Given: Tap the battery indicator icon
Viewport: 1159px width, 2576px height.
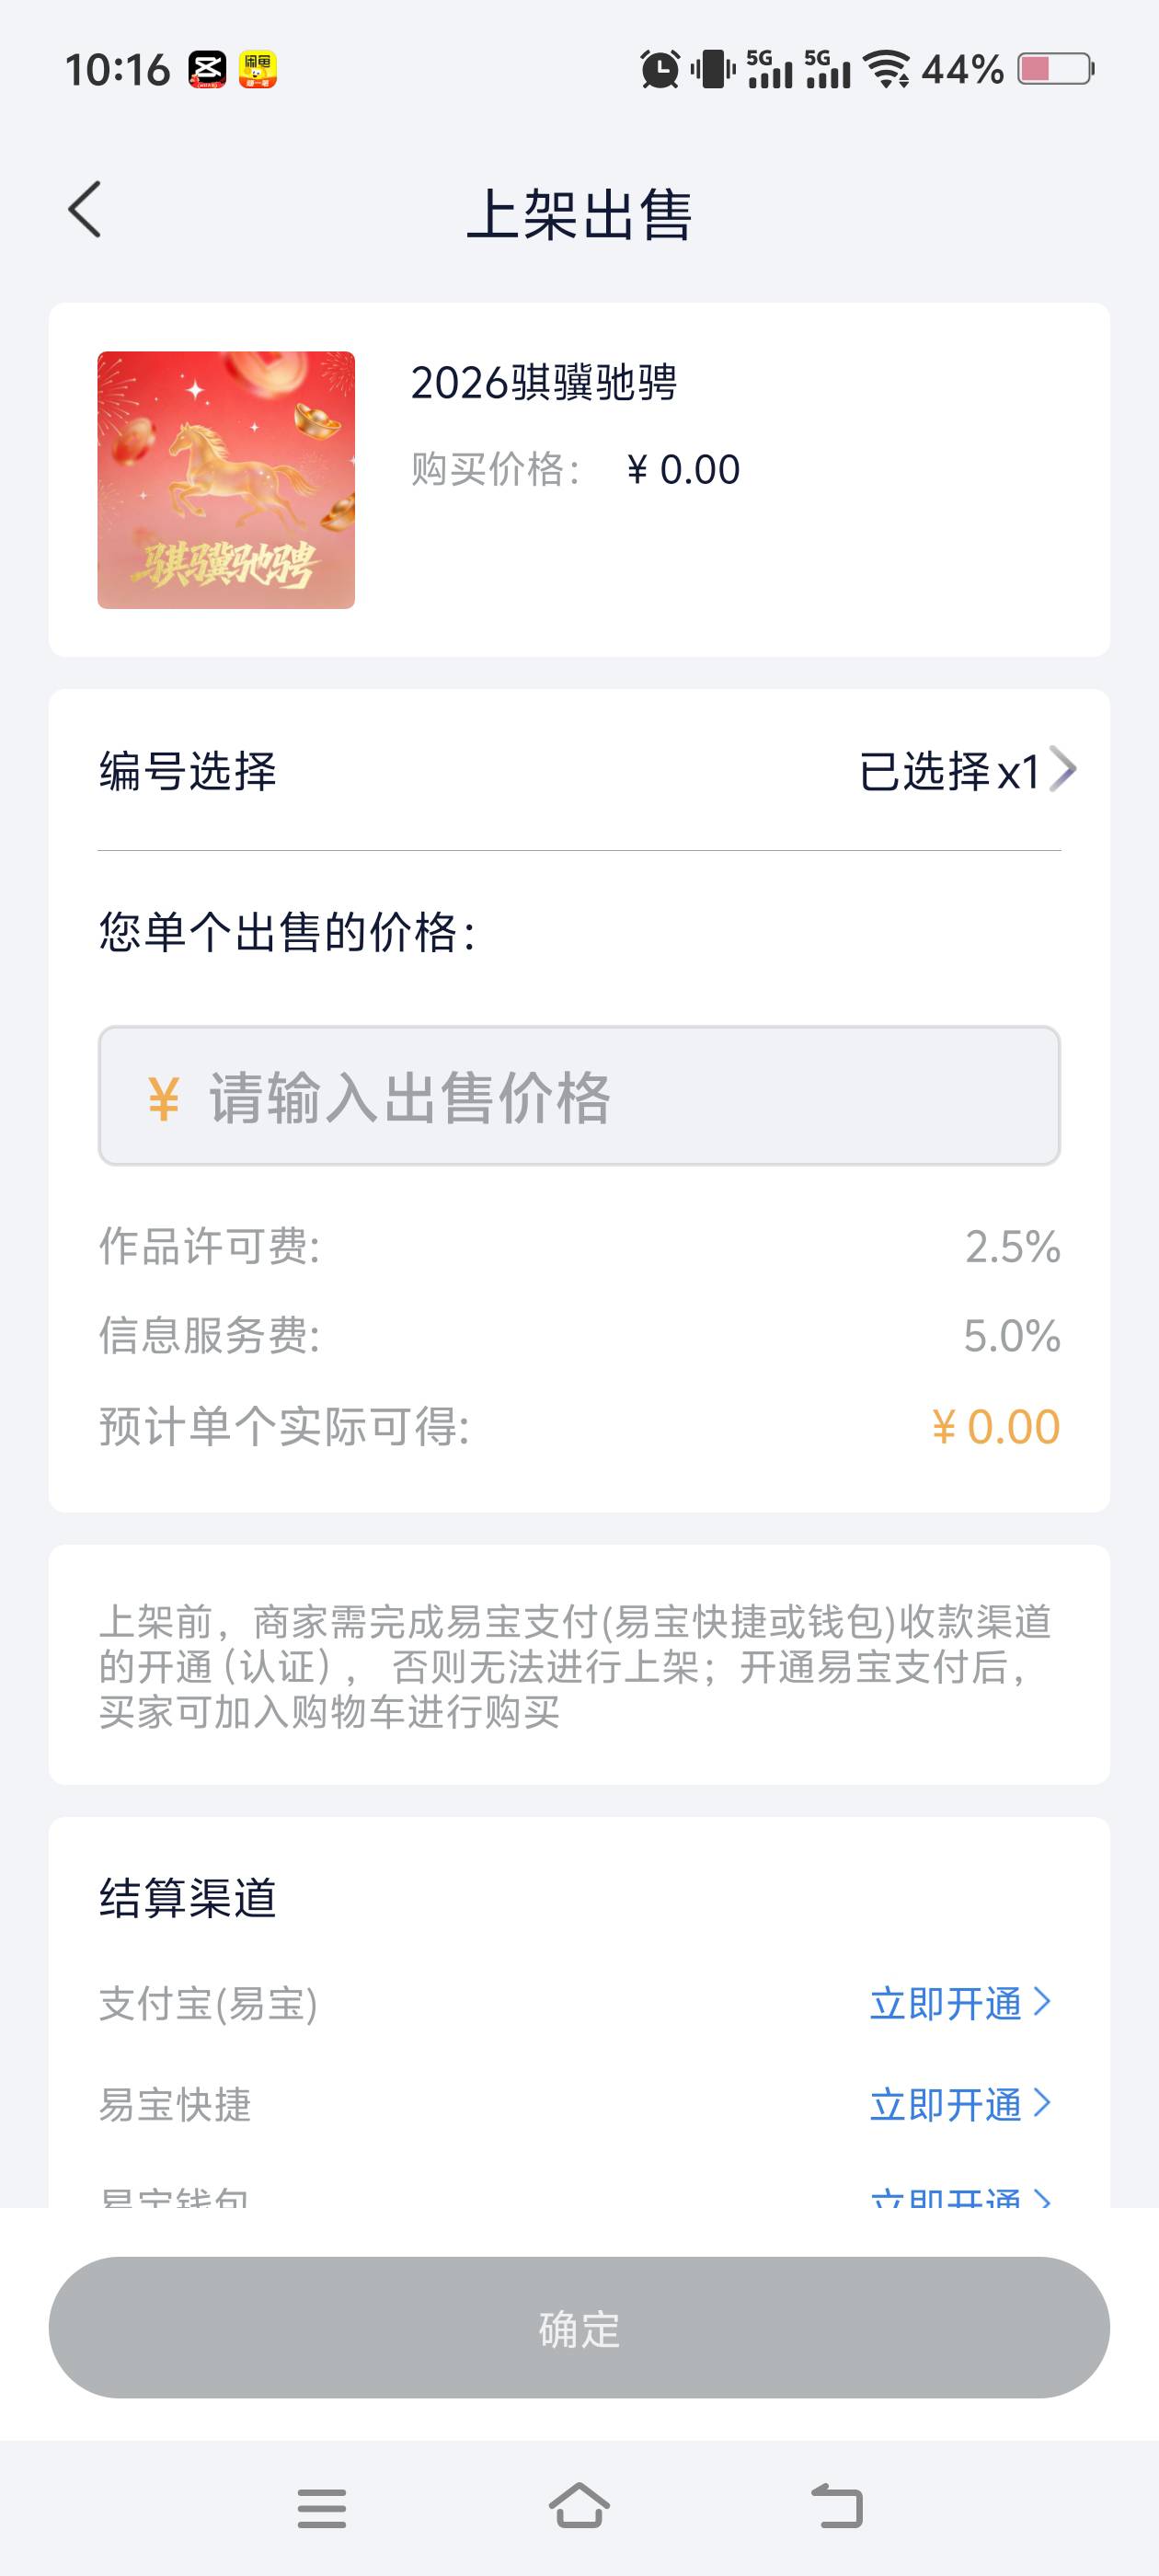Looking at the screenshot, I should [x=1055, y=69].
